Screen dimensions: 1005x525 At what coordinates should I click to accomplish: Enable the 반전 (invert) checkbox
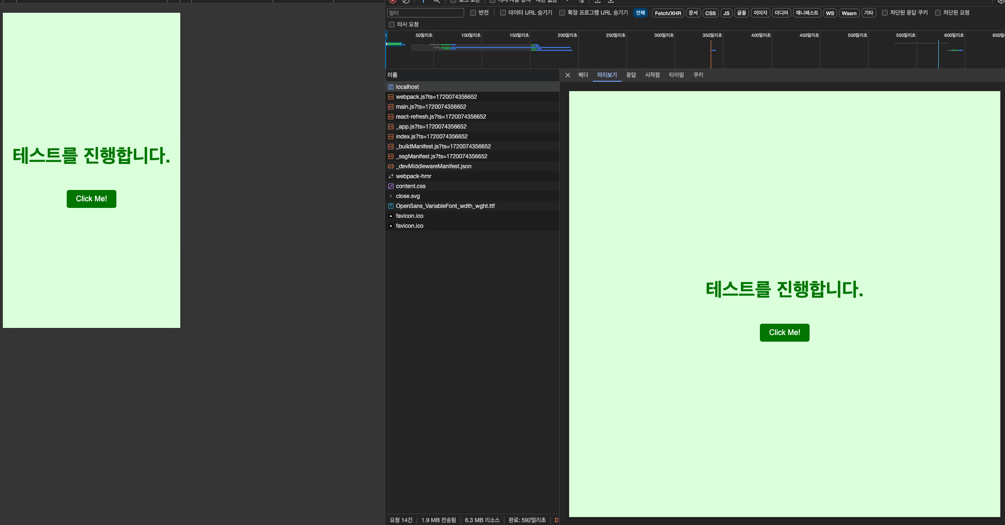(473, 13)
